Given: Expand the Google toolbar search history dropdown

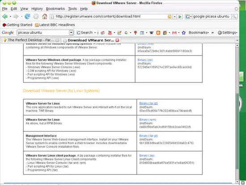Looking at the screenshot, I should (71, 33).
